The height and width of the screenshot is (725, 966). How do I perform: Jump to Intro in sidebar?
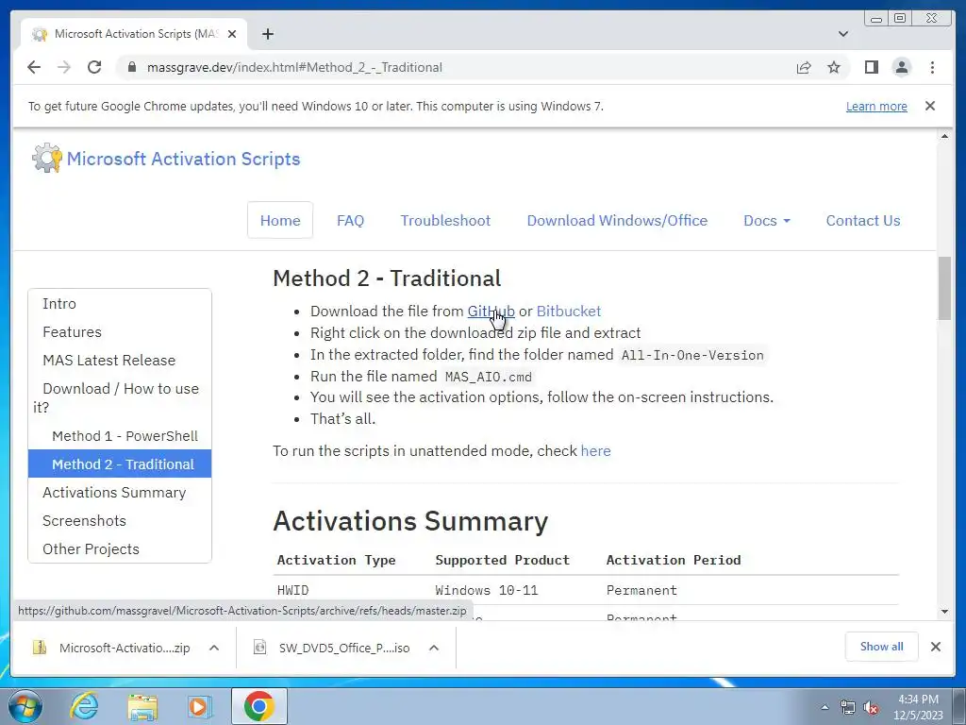point(59,303)
